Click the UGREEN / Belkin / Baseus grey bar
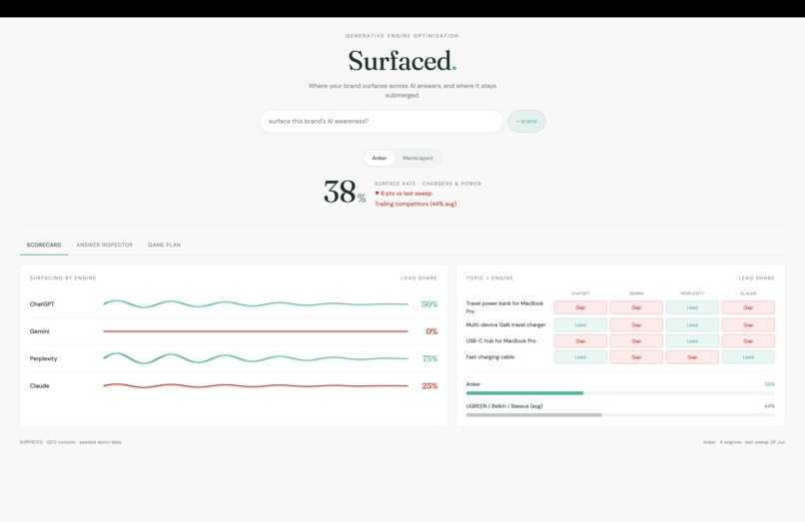This screenshot has height=522, width=805. [x=534, y=415]
